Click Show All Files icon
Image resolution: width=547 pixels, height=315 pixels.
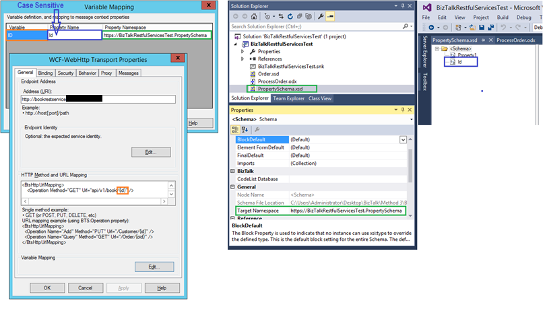point(309,16)
